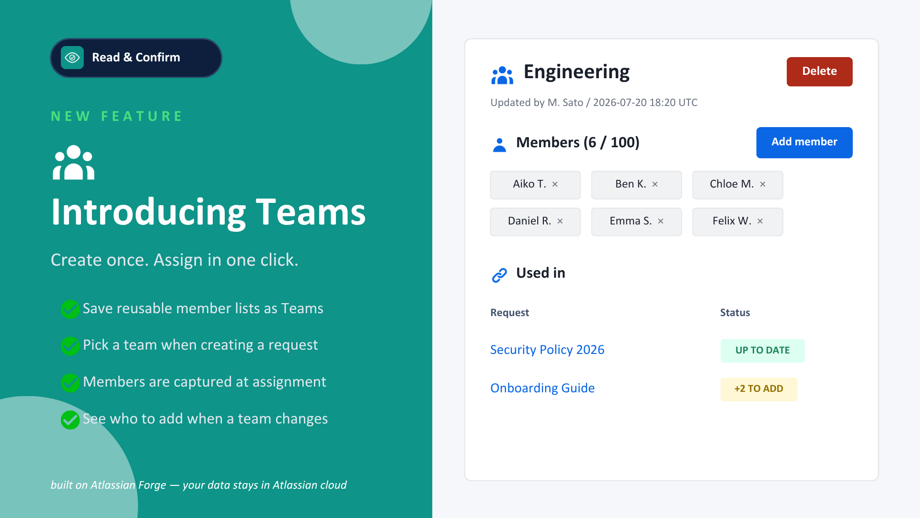Click the checkmark beside See who to add

tap(70, 420)
